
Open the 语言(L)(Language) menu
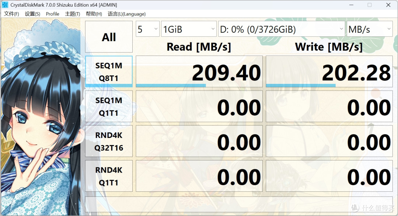point(127,14)
